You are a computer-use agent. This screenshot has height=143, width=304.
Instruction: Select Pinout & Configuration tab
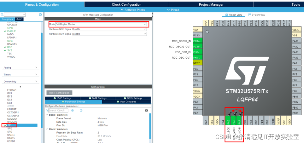coord(42,4)
